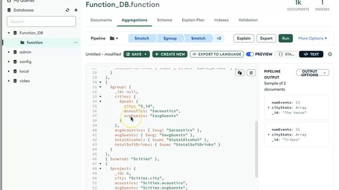339x190 pixels.
Task: Toggle the PREVIEW switch
Action: click(250, 54)
